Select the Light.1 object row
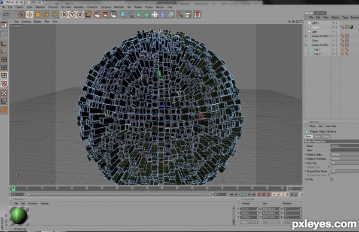 [315, 23]
